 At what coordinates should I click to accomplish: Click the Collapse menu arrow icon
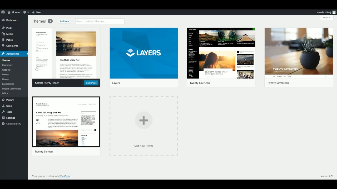(x=3, y=124)
